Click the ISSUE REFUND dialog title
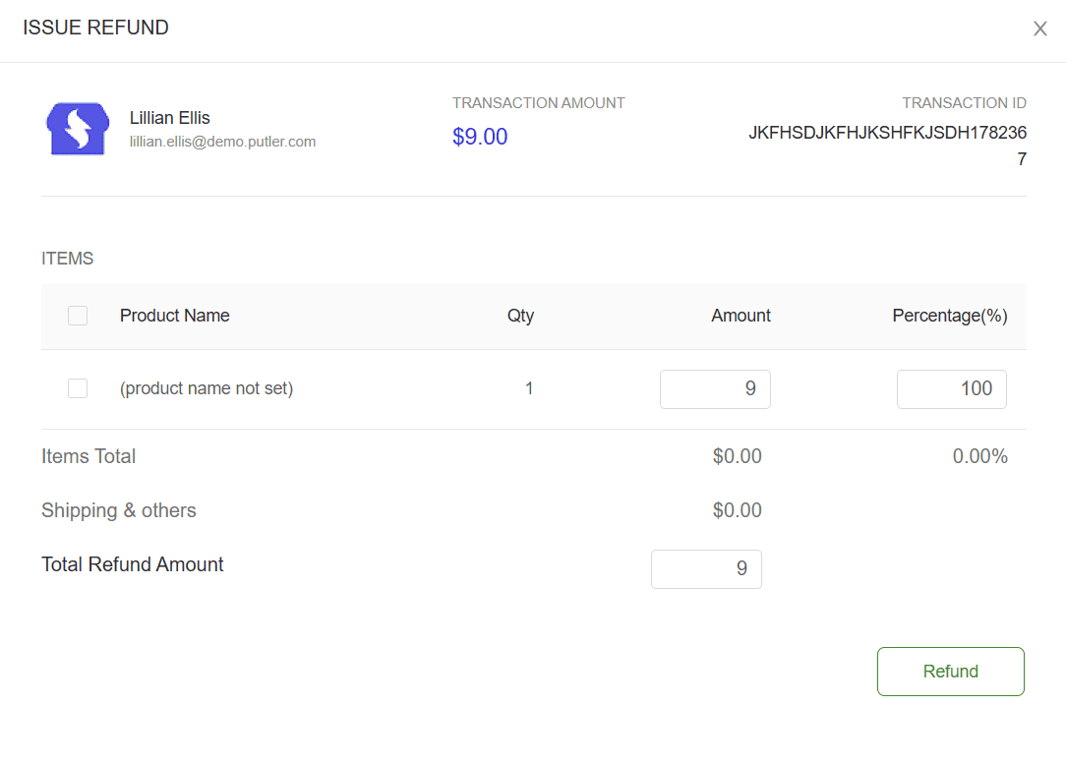Screen dimensions: 1066x763 [96, 28]
